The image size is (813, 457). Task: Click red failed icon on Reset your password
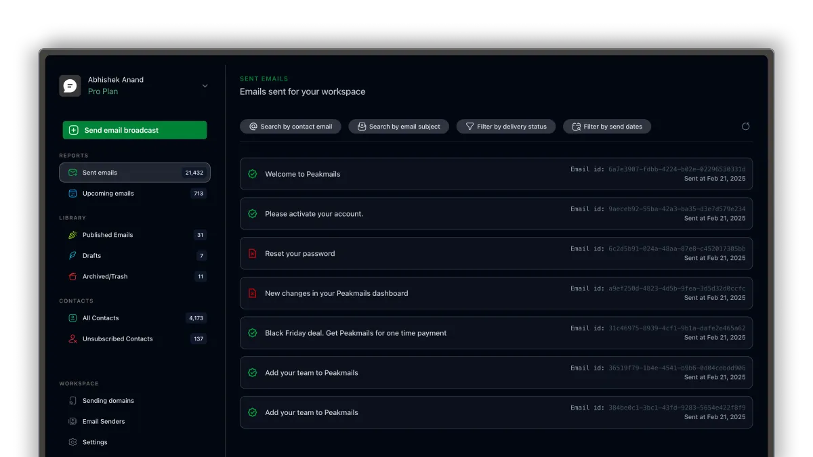253,254
